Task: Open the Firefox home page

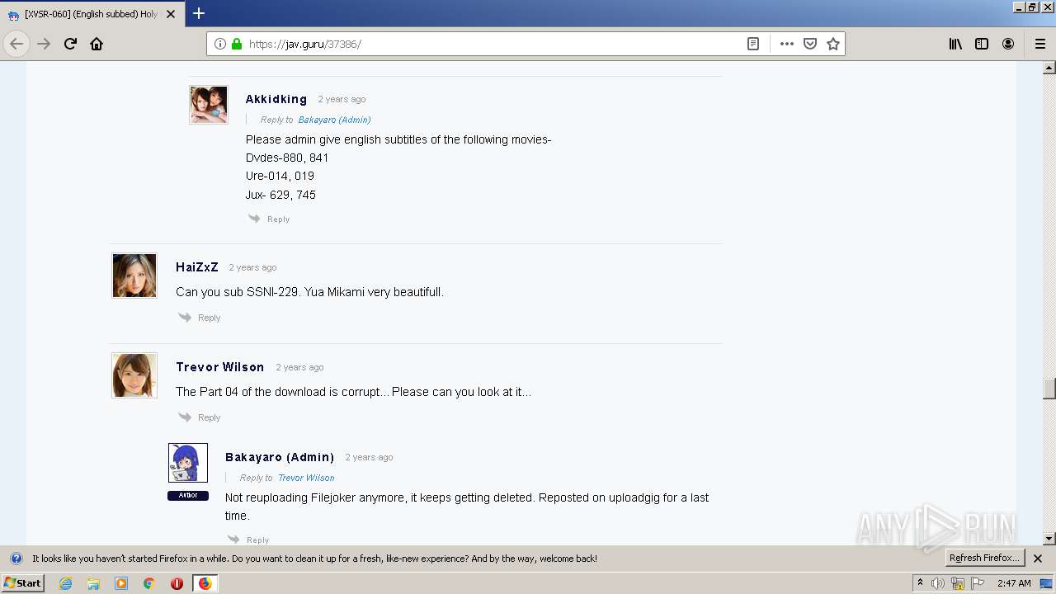Action: pyautogui.click(x=97, y=44)
